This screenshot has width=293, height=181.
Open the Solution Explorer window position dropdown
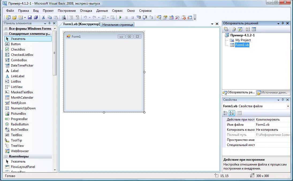tap(278, 23)
